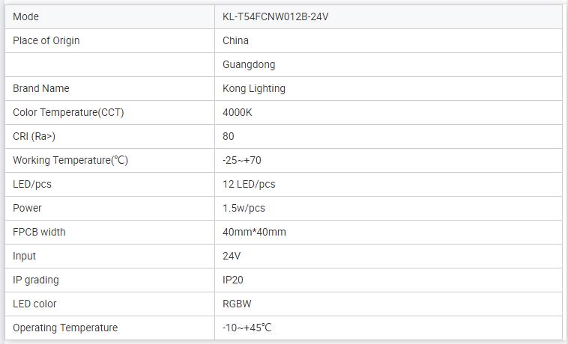
Task: Select the Mode label cell
Action: coord(25,16)
